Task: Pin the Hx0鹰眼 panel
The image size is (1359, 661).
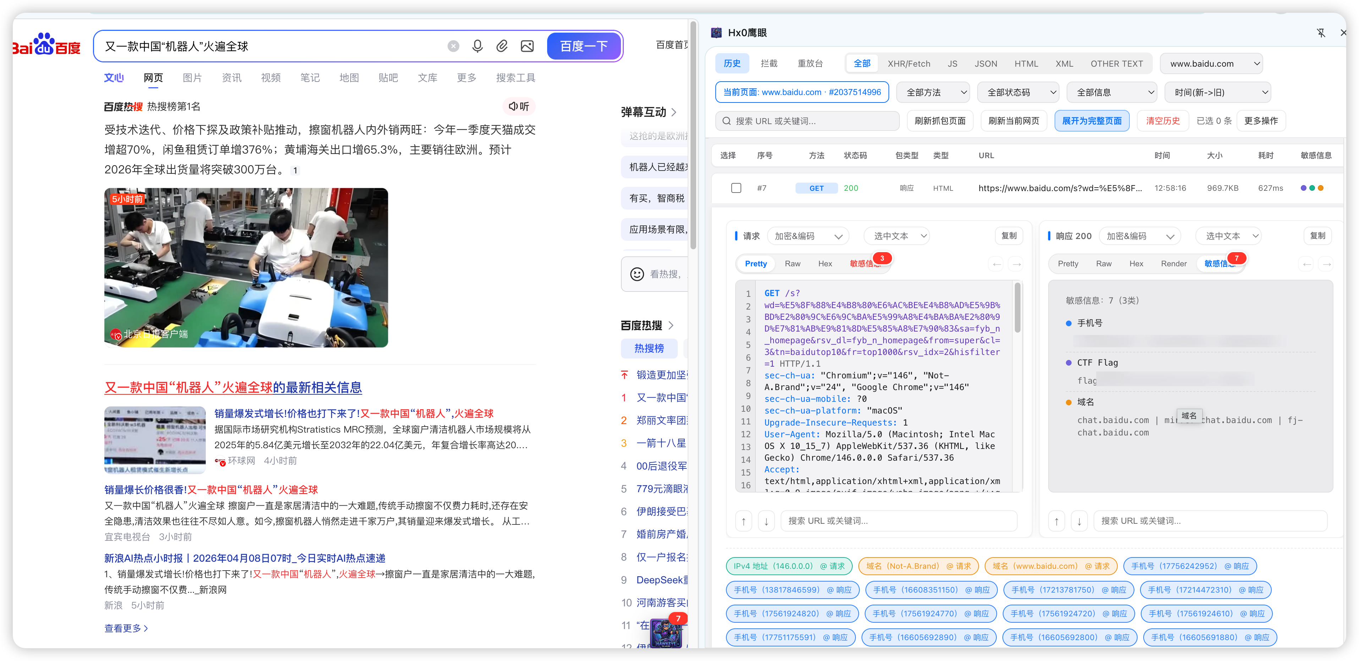Action: [1320, 33]
